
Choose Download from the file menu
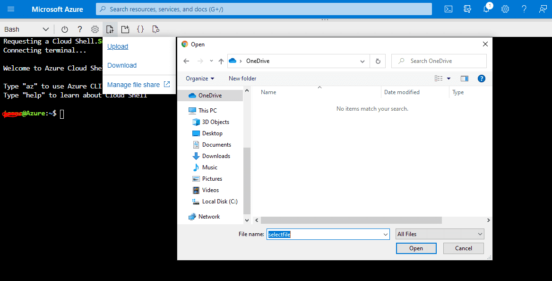pyautogui.click(x=122, y=65)
